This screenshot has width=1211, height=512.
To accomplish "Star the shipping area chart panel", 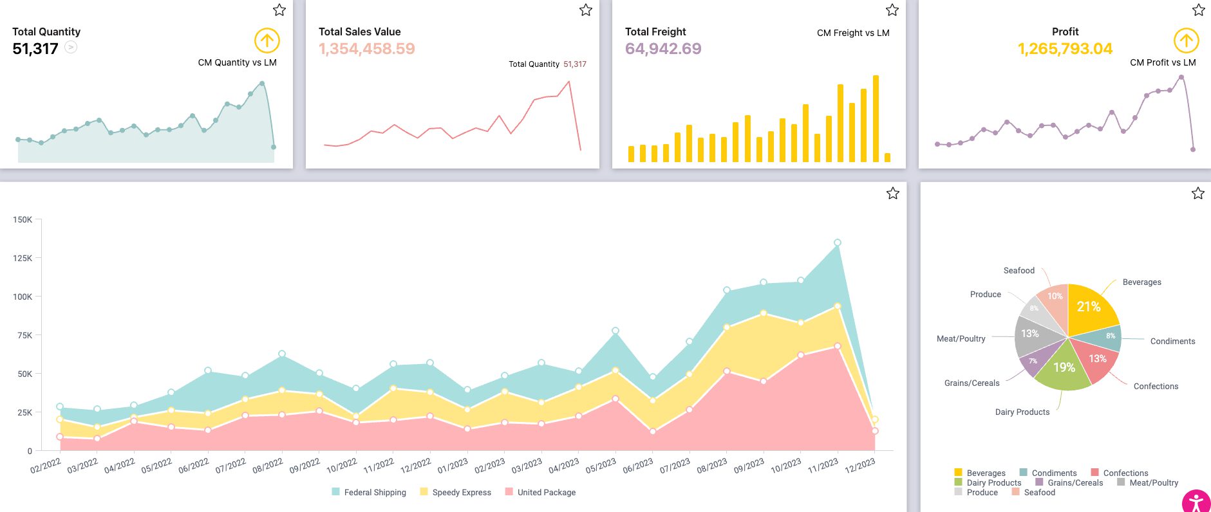I will coord(892,193).
